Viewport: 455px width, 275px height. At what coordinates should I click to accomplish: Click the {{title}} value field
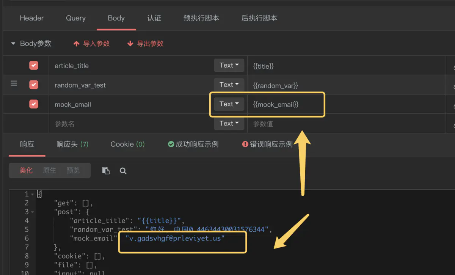point(347,66)
